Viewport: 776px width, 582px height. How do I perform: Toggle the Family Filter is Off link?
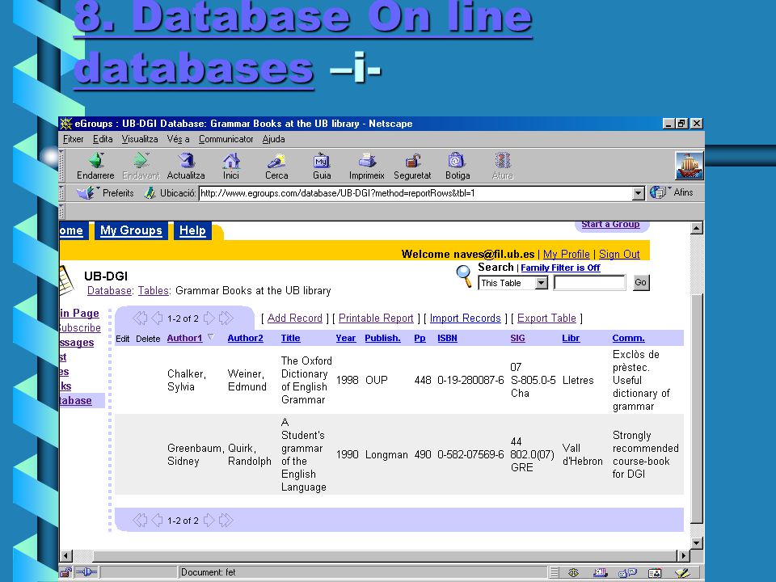[560, 268]
